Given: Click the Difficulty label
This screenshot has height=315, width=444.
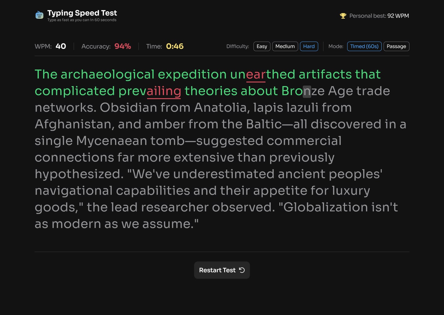Looking at the screenshot, I should [x=237, y=46].
